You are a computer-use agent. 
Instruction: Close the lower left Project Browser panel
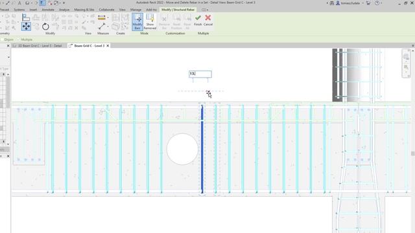click(8, 156)
